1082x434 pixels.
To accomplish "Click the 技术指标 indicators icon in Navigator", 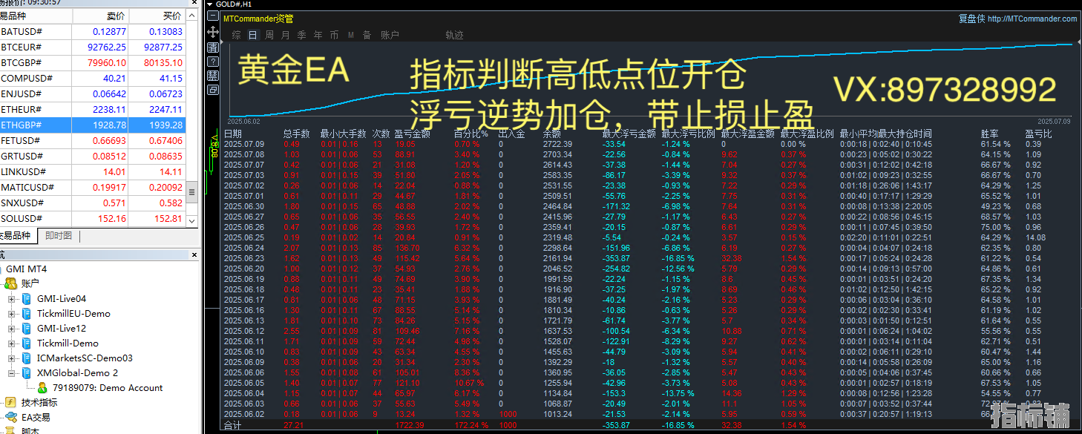I will 10,402.
